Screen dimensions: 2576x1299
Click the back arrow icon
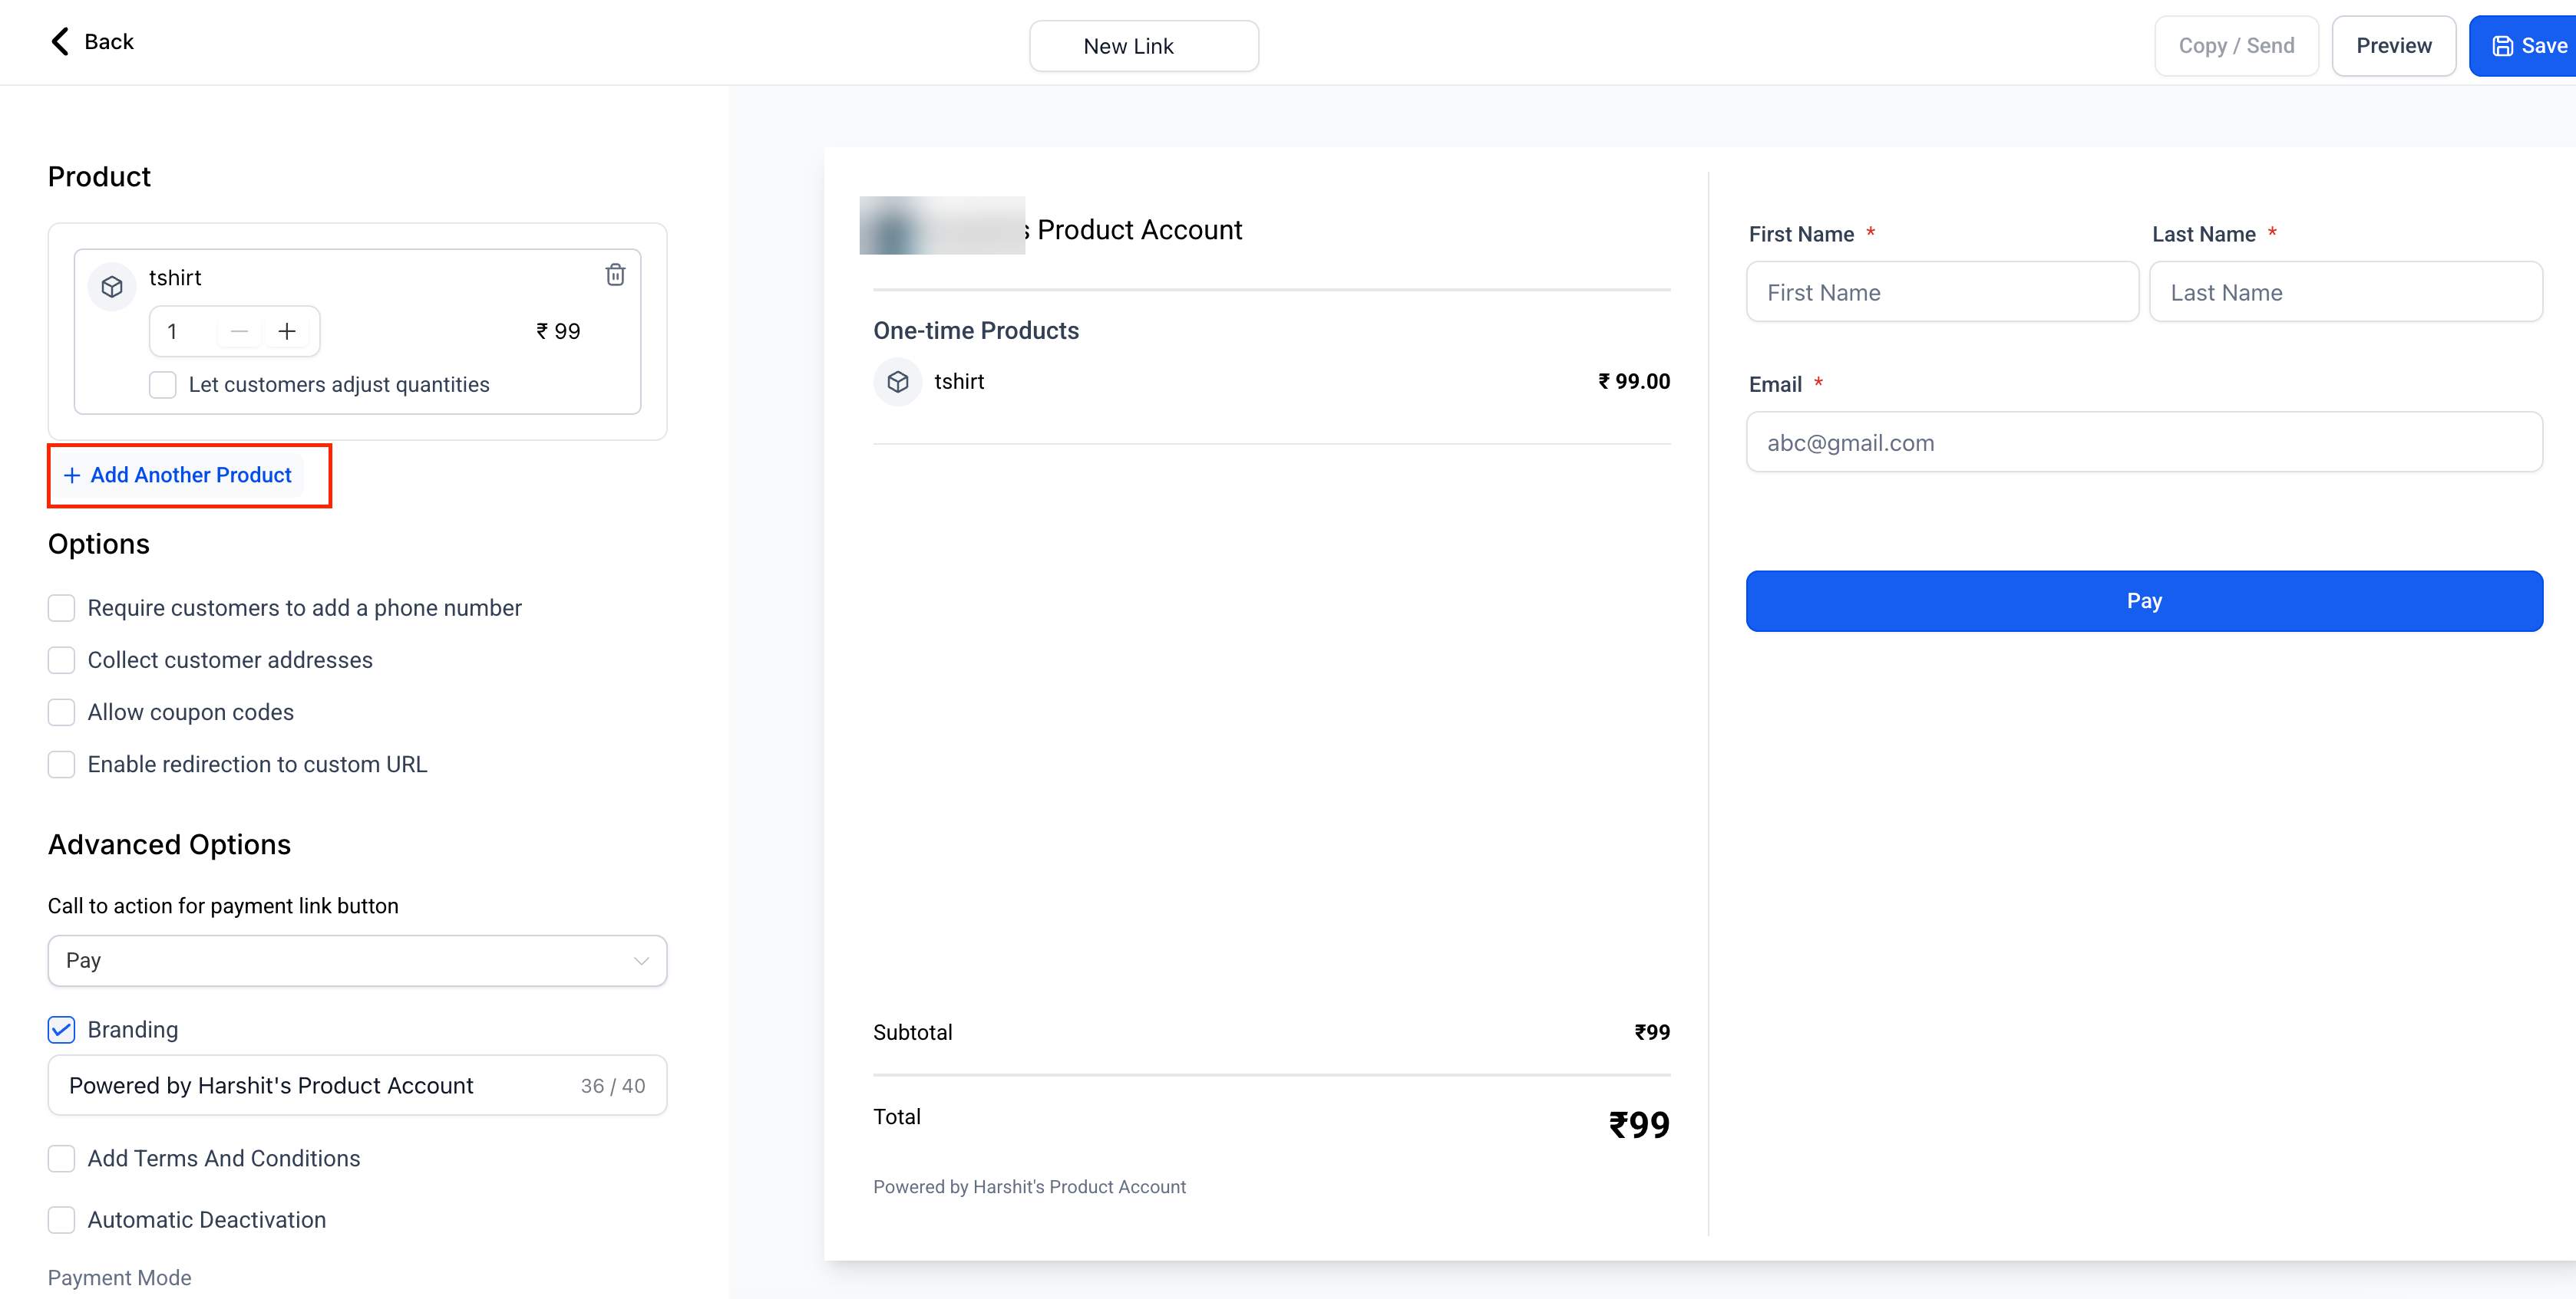(x=60, y=41)
